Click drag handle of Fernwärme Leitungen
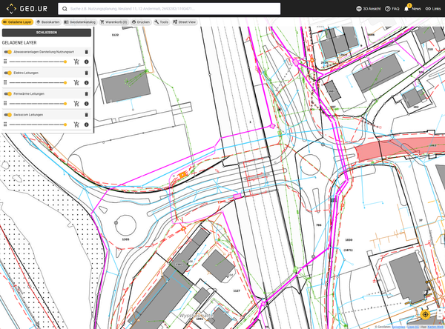 click(5, 104)
